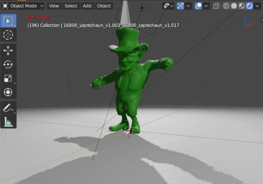
Task: Toggle X-ray mode
Action: pos(216,6)
